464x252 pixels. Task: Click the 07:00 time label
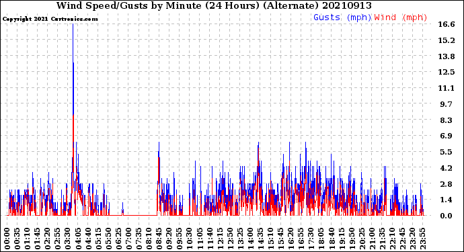tap(128, 239)
